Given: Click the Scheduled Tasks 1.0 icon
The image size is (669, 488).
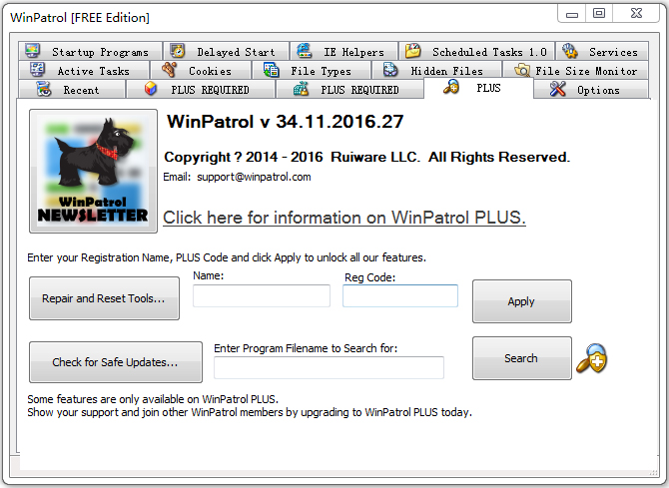Looking at the screenshot, I should pos(412,51).
